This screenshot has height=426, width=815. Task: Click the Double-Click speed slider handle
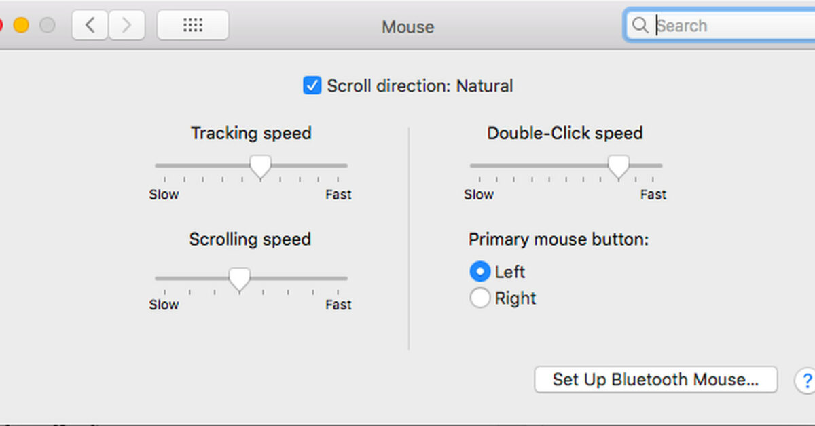pyautogui.click(x=618, y=166)
